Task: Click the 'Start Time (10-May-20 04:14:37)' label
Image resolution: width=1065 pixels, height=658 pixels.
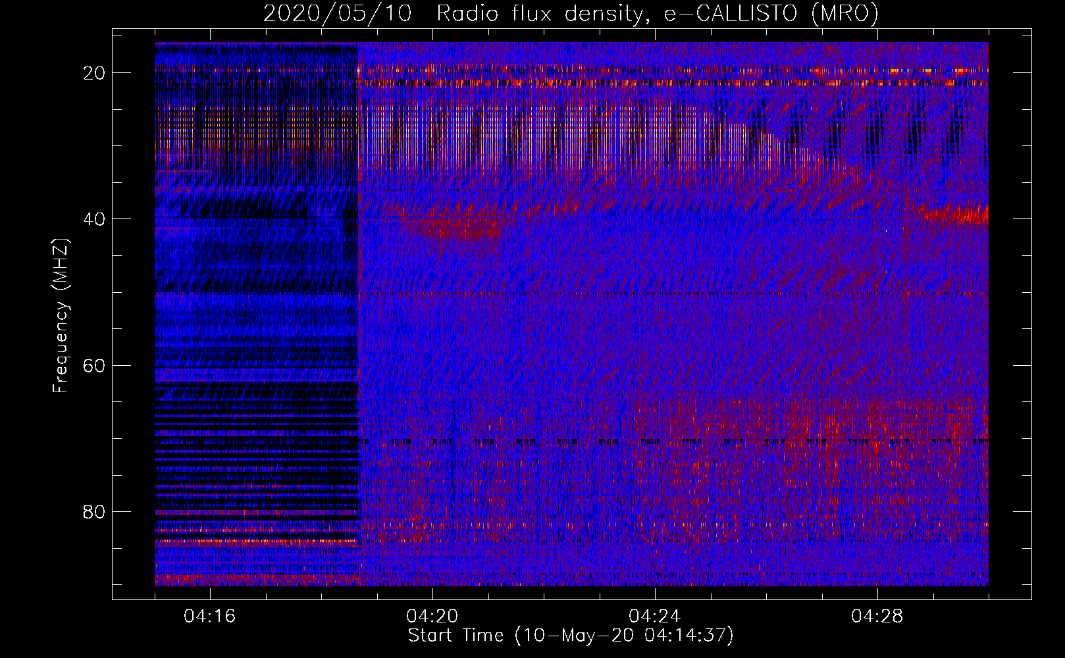Action: (571, 636)
